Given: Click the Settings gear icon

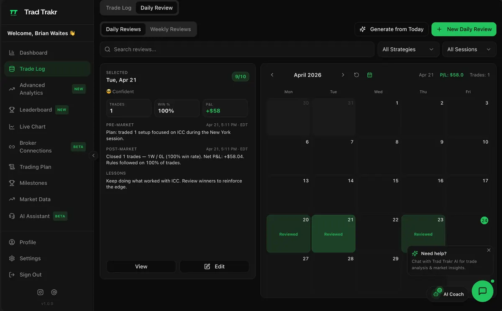Looking at the screenshot, I should [12, 258].
